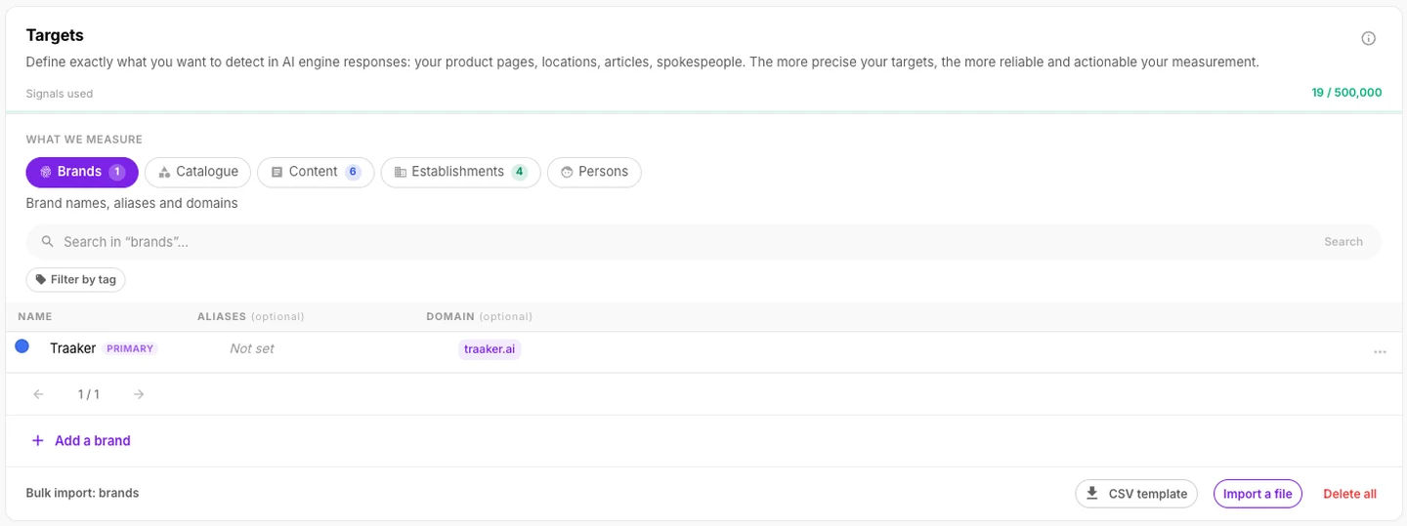This screenshot has height=526, width=1407.
Task: Click the ALIASES column header
Action: click(251, 317)
